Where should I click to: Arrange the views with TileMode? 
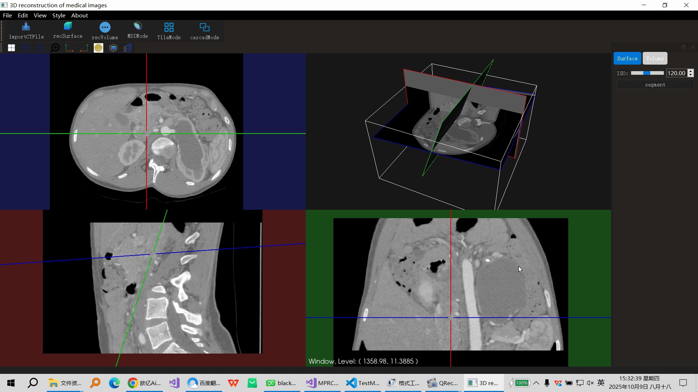(169, 31)
